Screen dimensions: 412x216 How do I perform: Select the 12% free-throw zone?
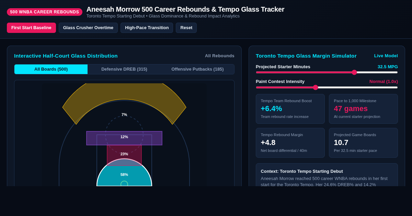click(x=124, y=138)
